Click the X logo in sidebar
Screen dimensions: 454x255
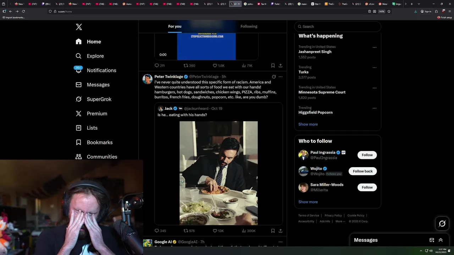(x=79, y=27)
